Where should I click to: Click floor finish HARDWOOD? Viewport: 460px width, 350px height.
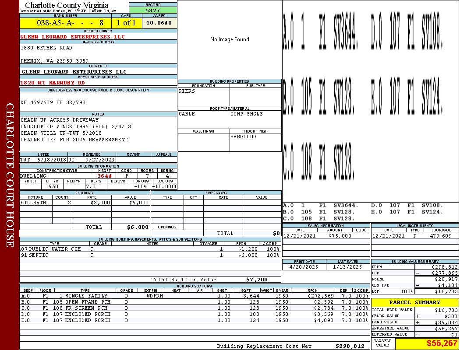tap(243, 137)
